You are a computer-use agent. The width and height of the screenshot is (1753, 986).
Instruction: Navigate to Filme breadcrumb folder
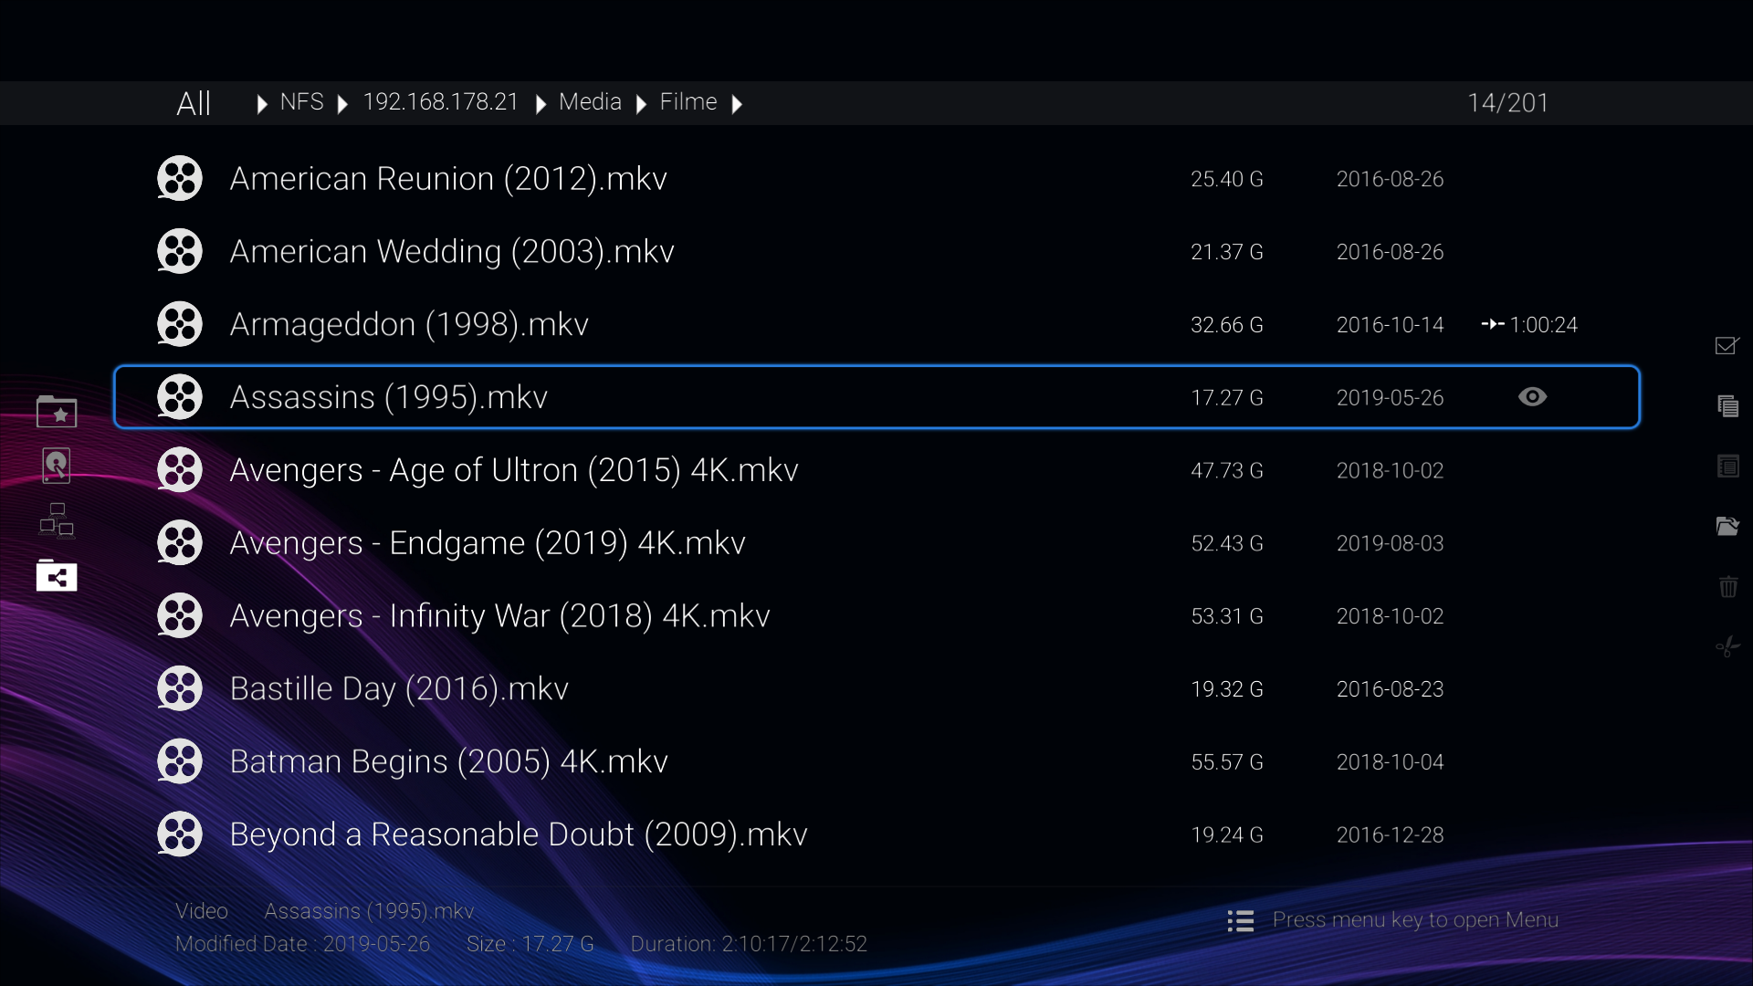click(688, 101)
